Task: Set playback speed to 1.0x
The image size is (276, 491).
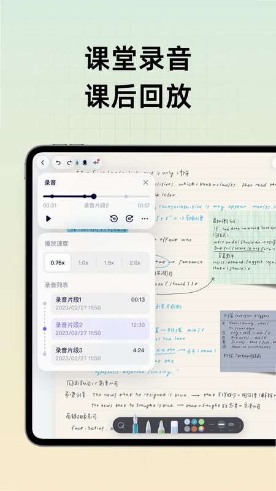Action: 83,263
